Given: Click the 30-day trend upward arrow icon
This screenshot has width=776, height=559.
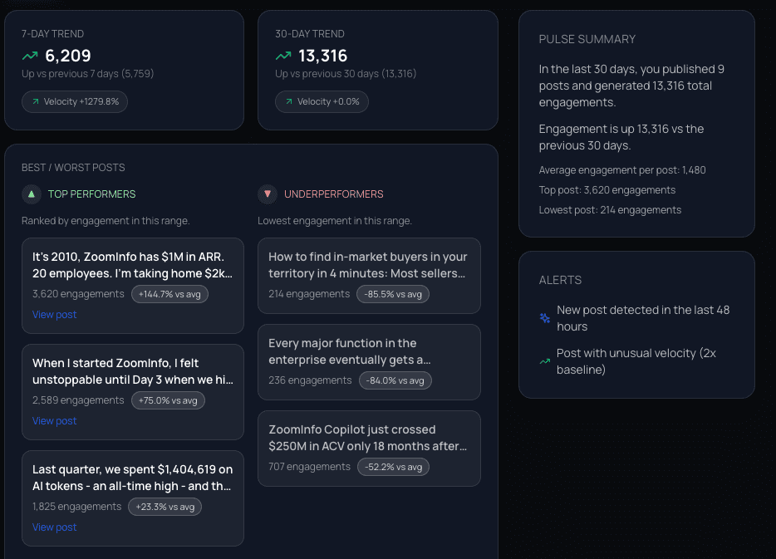Looking at the screenshot, I should click(x=283, y=56).
